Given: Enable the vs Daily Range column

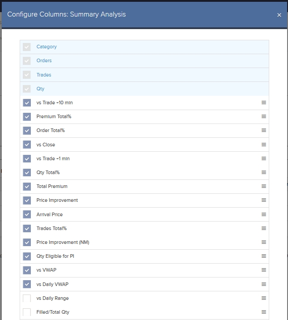Looking at the screenshot, I should coord(27,298).
